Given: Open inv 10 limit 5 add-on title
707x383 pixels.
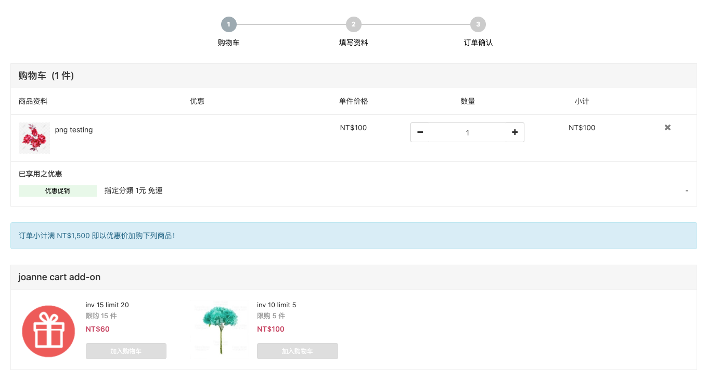Looking at the screenshot, I should click(x=276, y=305).
